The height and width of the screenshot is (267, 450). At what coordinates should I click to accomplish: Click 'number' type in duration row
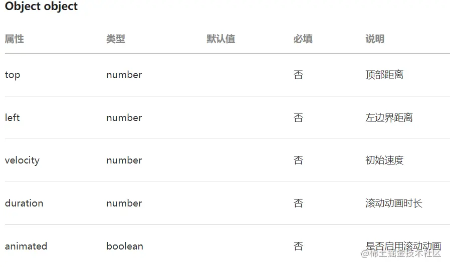pyautogui.click(x=124, y=203)
